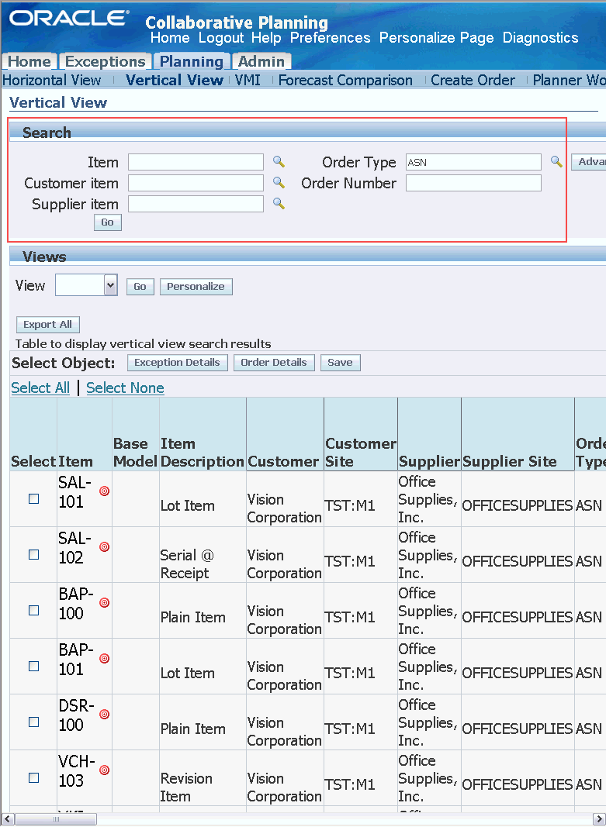Click the Oracle logo
This screenshot has width=606, height=827.
[x=68, y=19]
